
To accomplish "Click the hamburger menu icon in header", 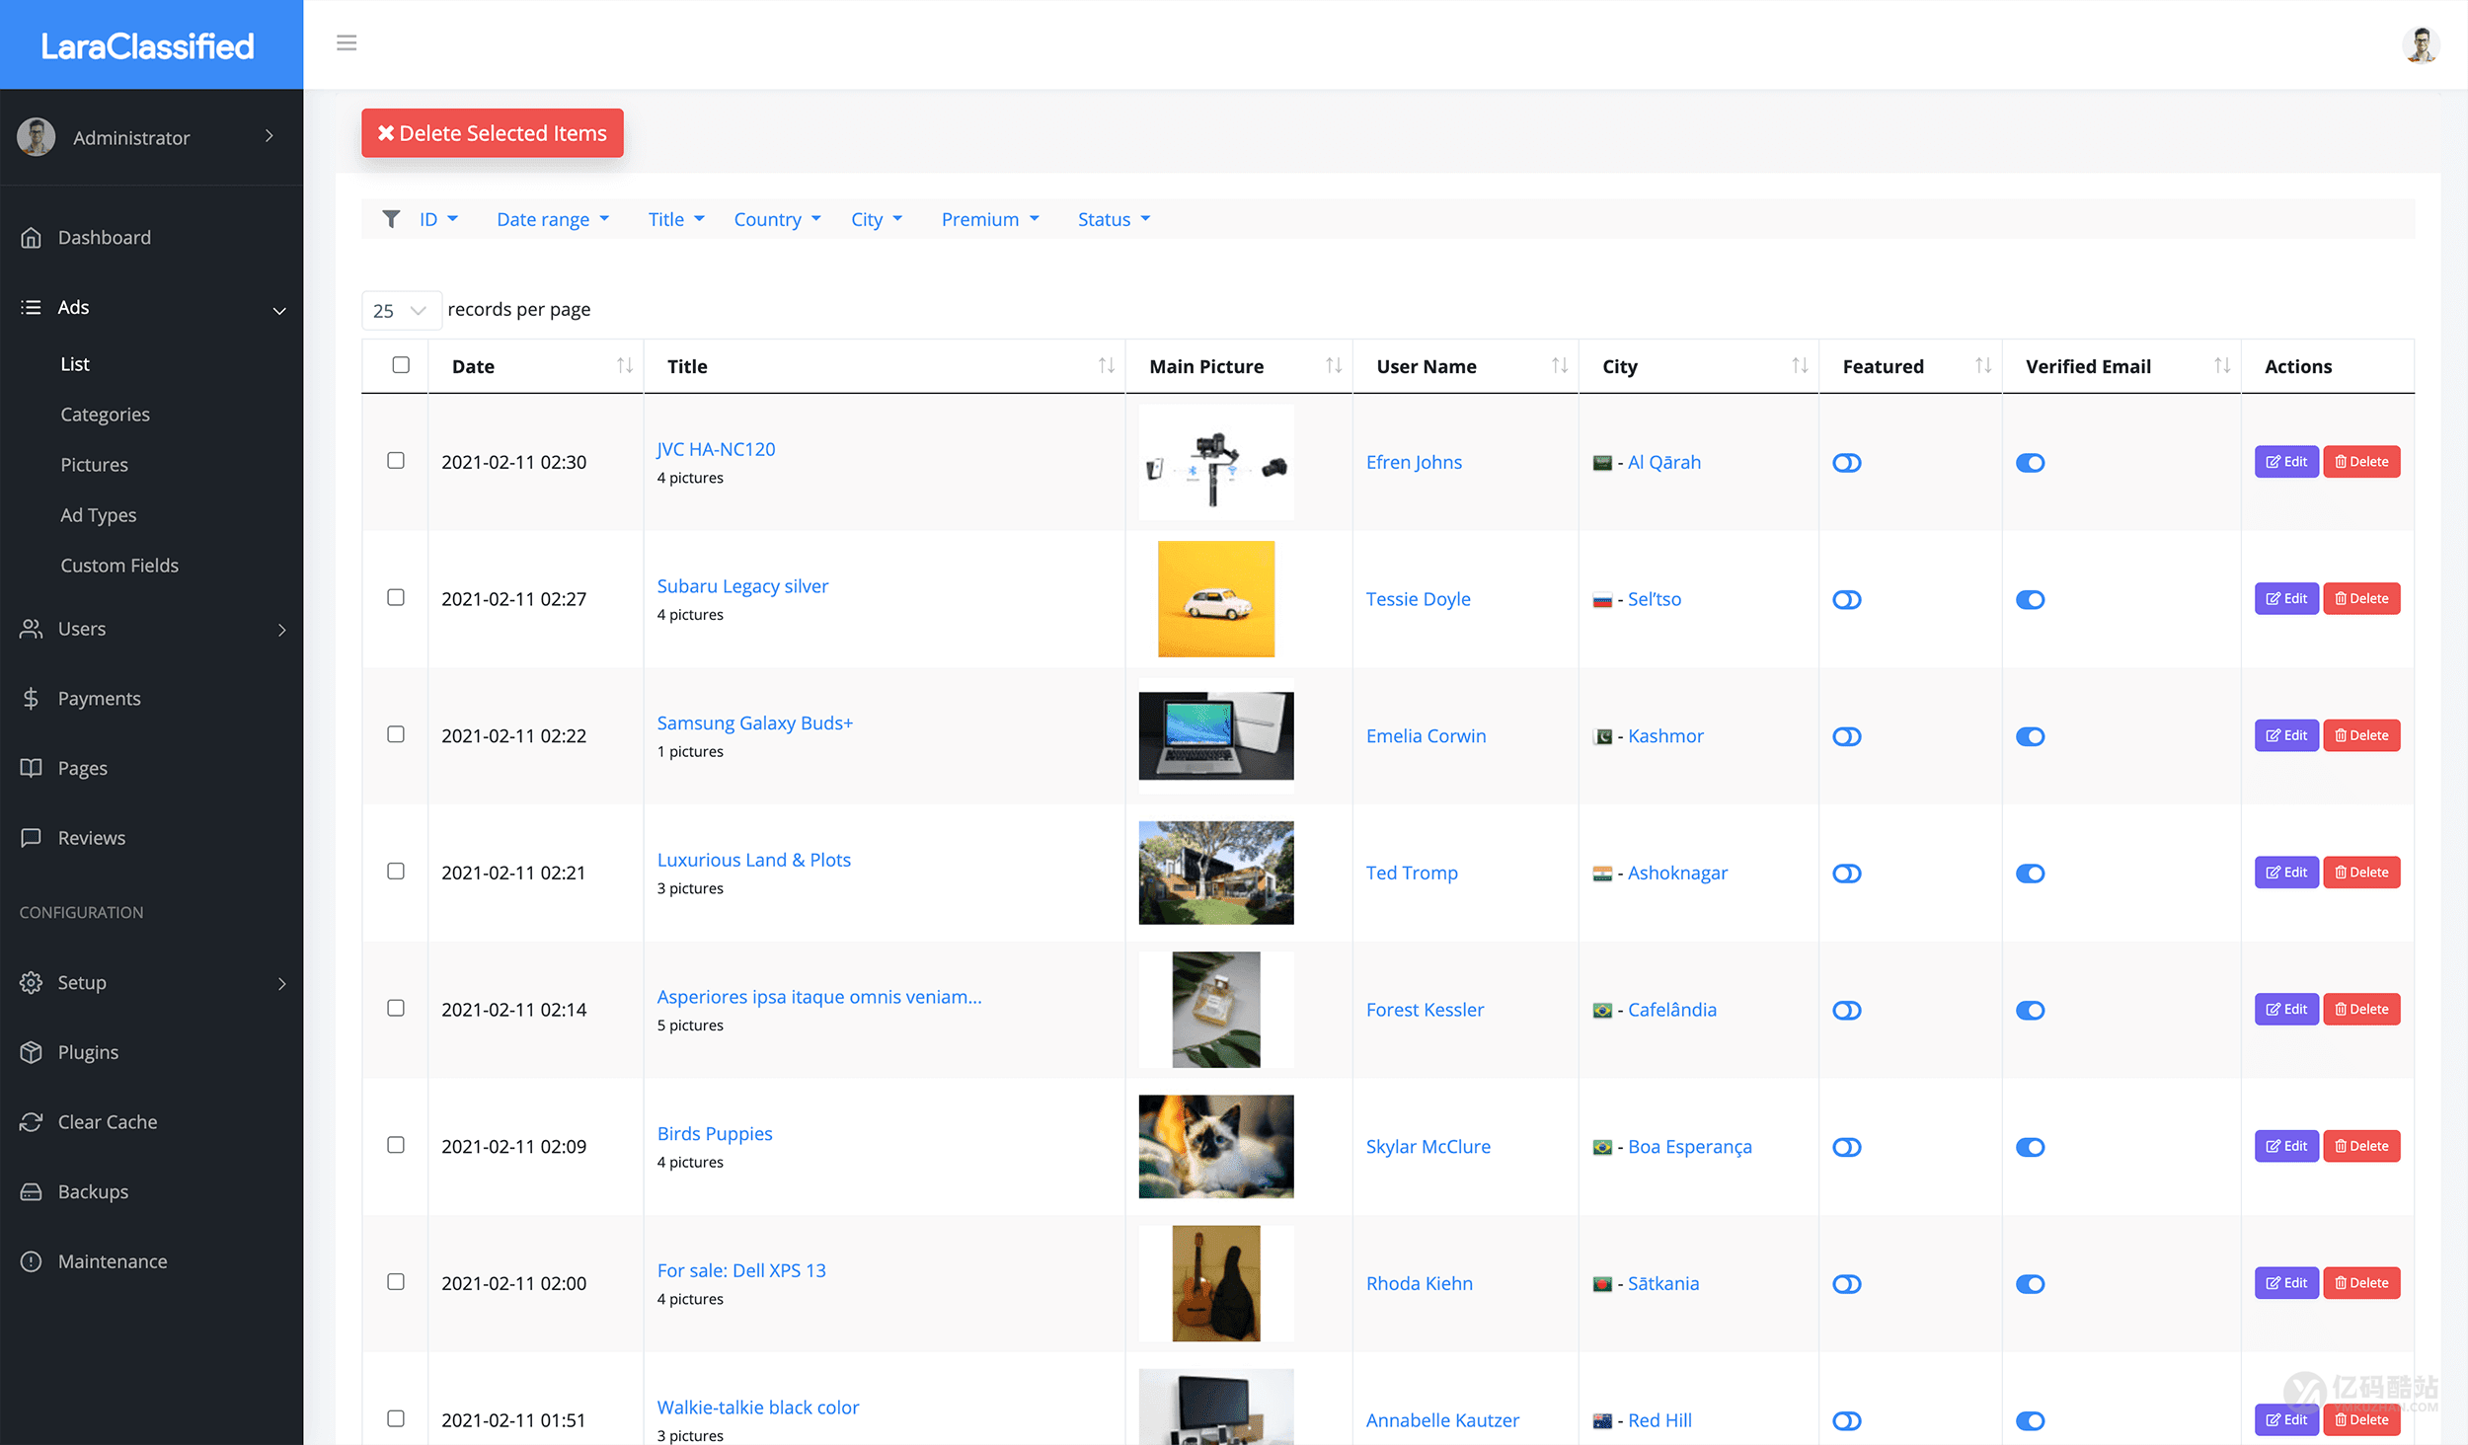I will click(x=347, y=42).
